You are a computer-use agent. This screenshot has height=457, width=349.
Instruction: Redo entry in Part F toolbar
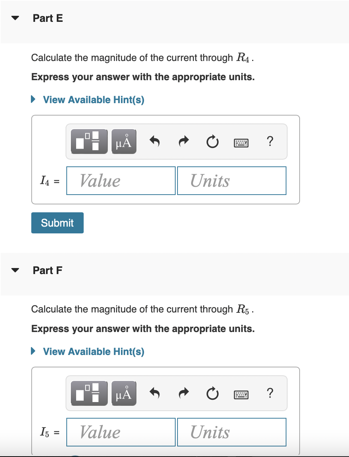click(183, 393)
